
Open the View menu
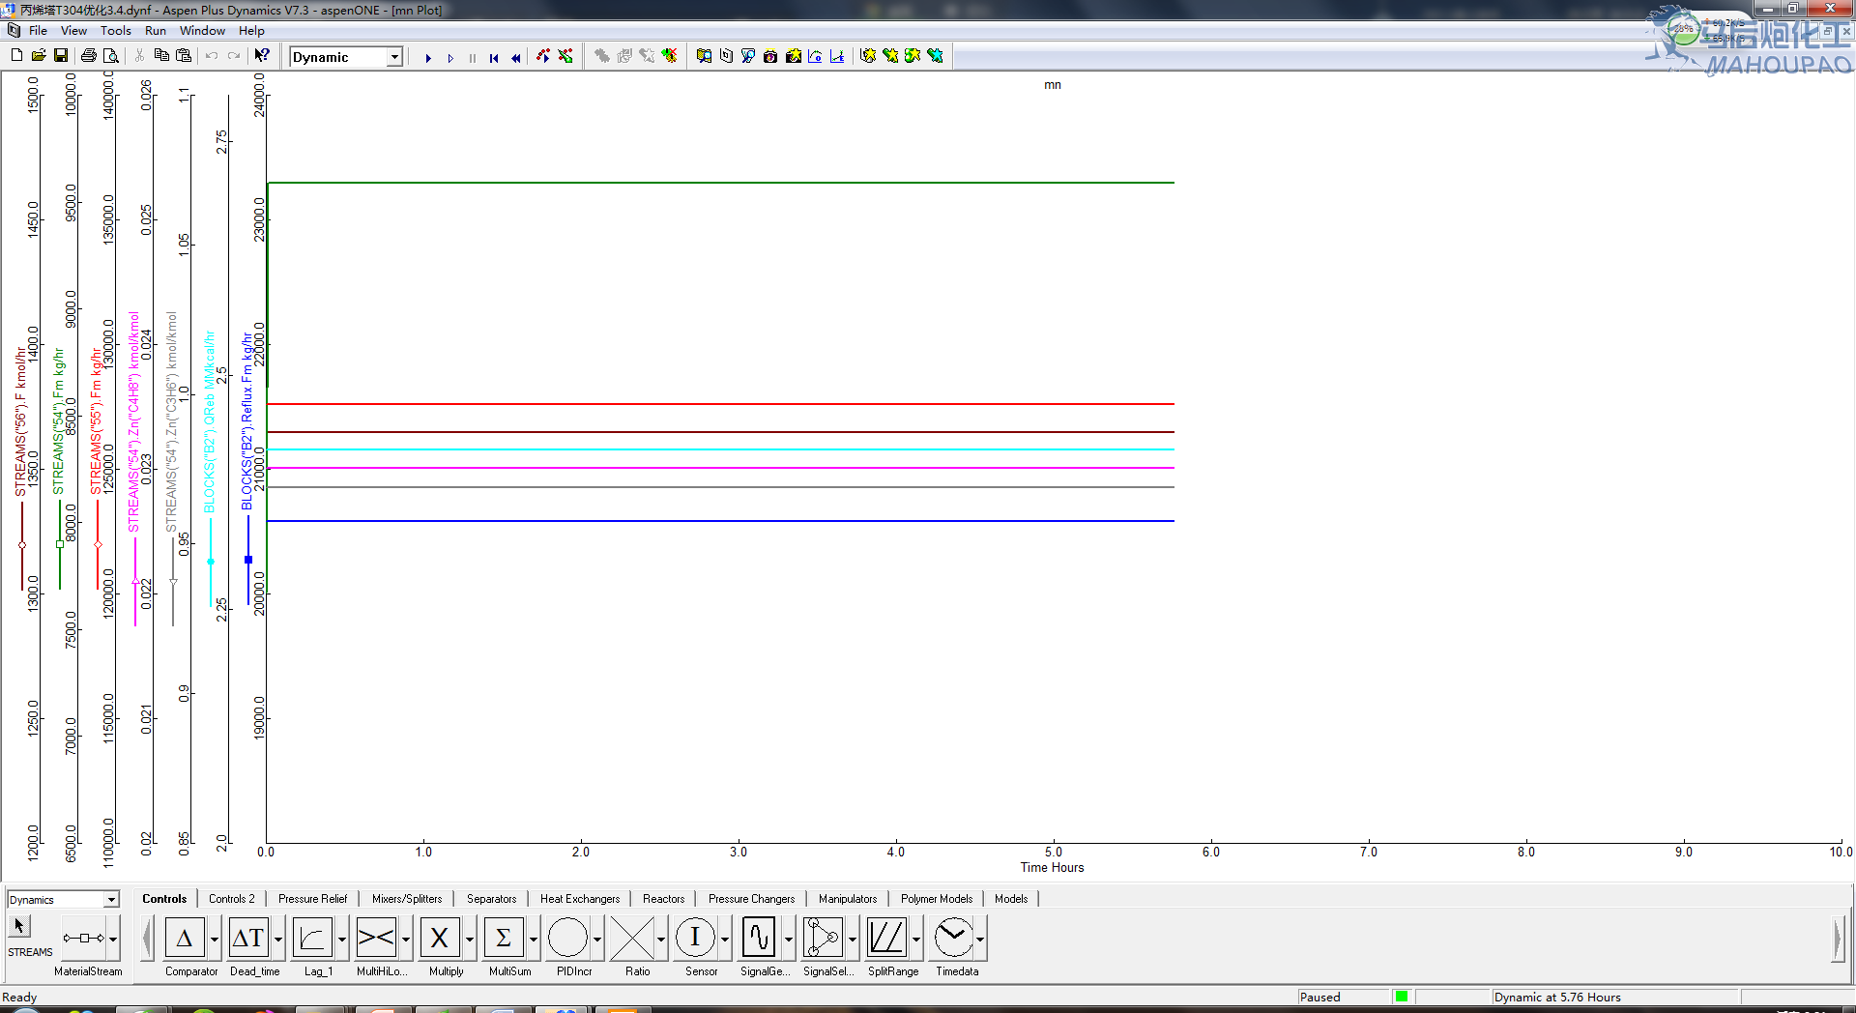tap(73, 31)
